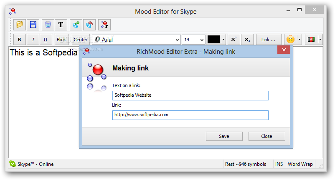This screenshot has width=335, height=180.
Task: Get mood from Skype with red arrow icon
Action: click(x=89, y=25)
